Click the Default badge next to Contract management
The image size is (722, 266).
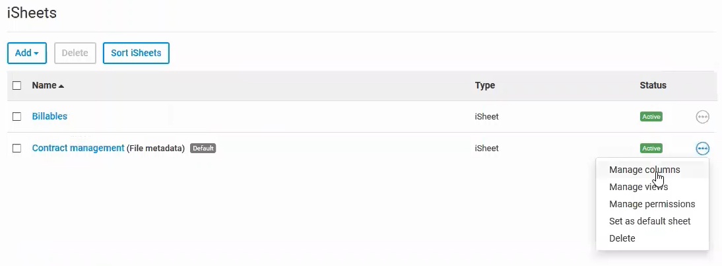203,149
